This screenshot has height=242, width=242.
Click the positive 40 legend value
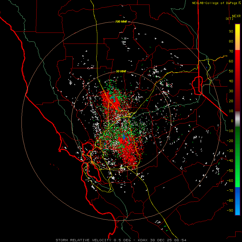pos(231,81)
